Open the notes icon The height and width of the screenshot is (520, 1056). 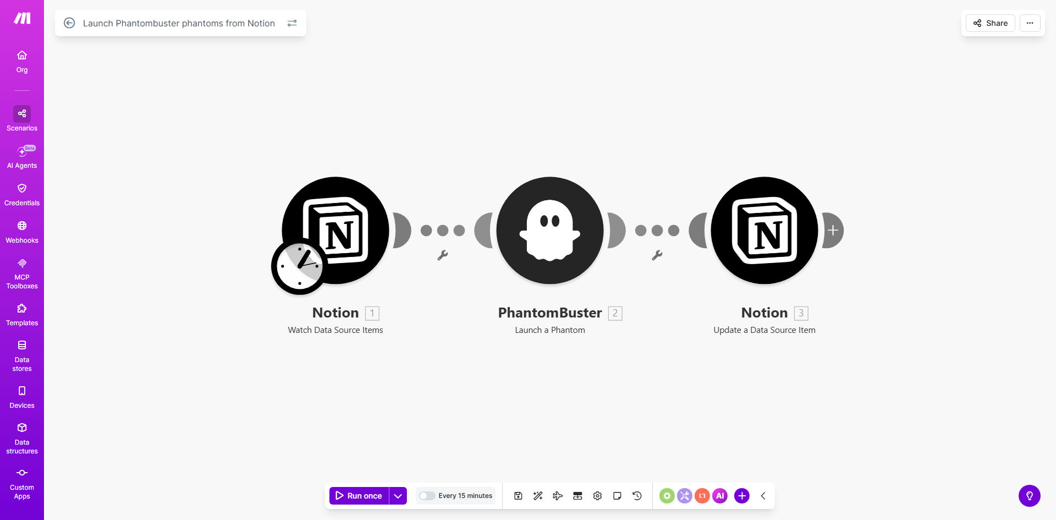tap(617, 496)
